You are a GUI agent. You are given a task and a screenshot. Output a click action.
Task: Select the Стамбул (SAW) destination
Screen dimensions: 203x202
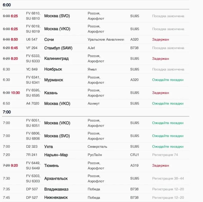58,48
